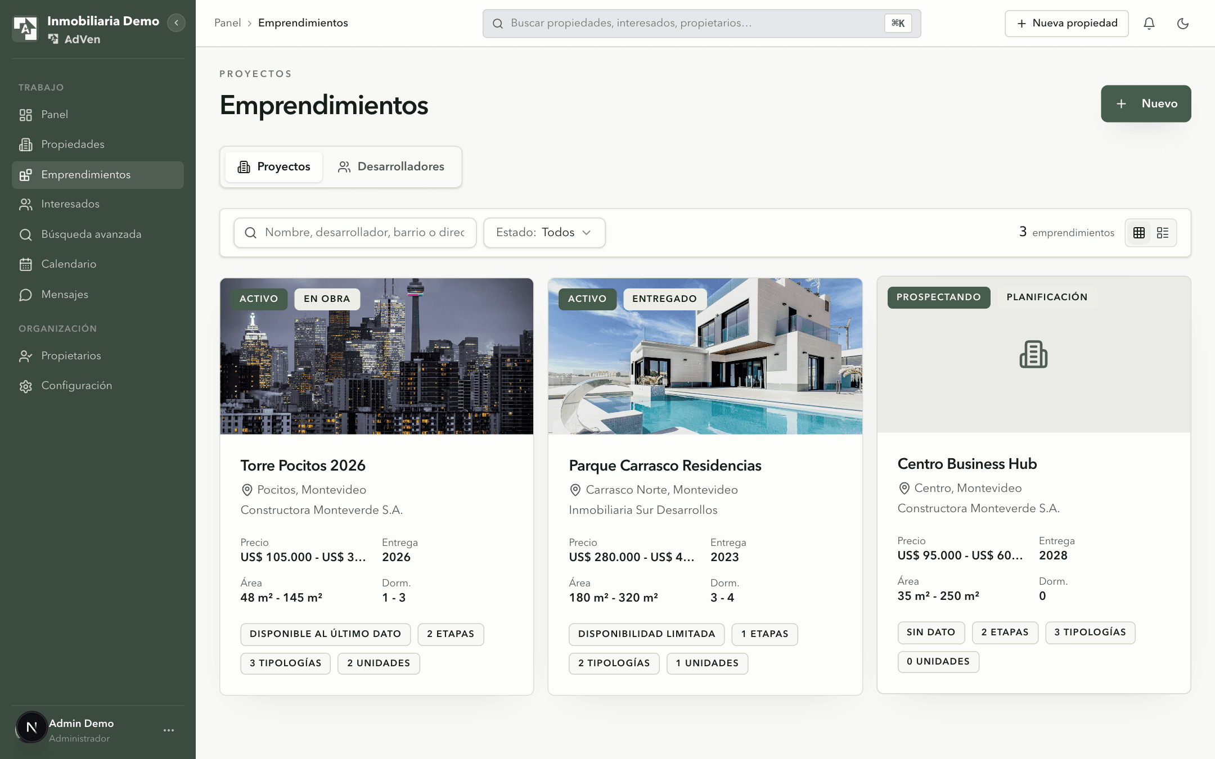Focus the global property search field
The height and width of the screenshot is (759, 1215).
[x=701, y=24]
